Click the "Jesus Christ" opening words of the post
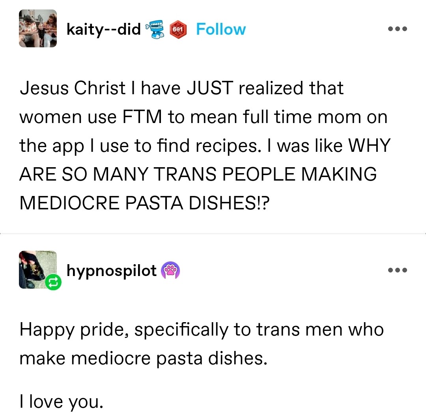Viewport: 426px width, 416px height. 73,88
